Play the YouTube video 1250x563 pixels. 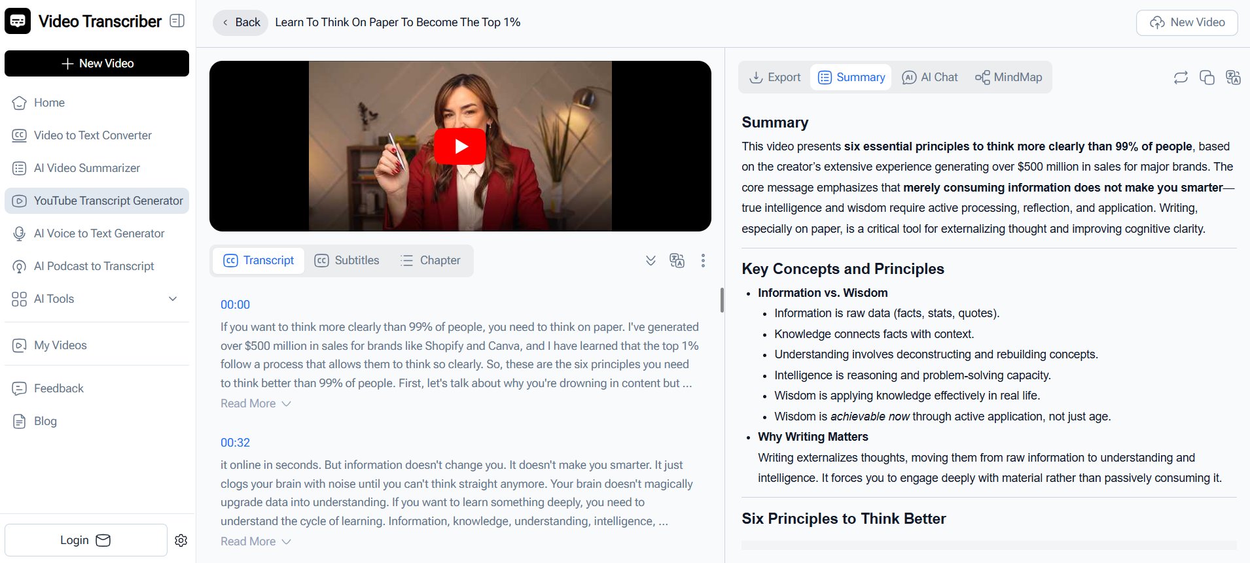460,146
